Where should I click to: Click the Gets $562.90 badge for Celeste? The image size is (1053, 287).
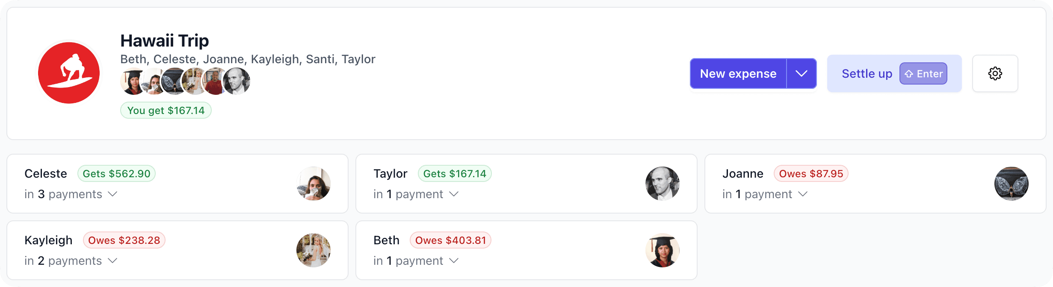(116, 173)
